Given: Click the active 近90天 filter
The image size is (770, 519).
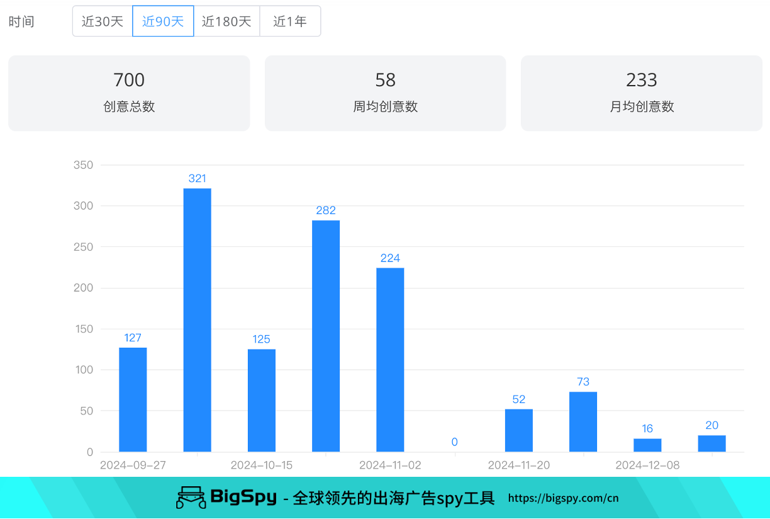Looking at the screenshot, I should coord(163,21).
